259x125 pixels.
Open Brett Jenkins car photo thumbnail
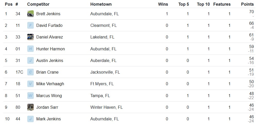(x=30, y=14)
